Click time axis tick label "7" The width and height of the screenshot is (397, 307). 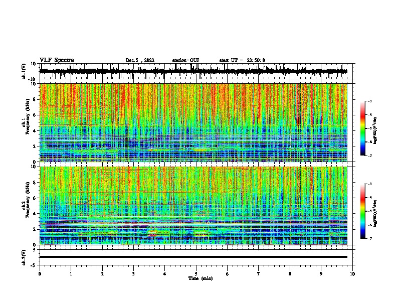click(259, 274)
